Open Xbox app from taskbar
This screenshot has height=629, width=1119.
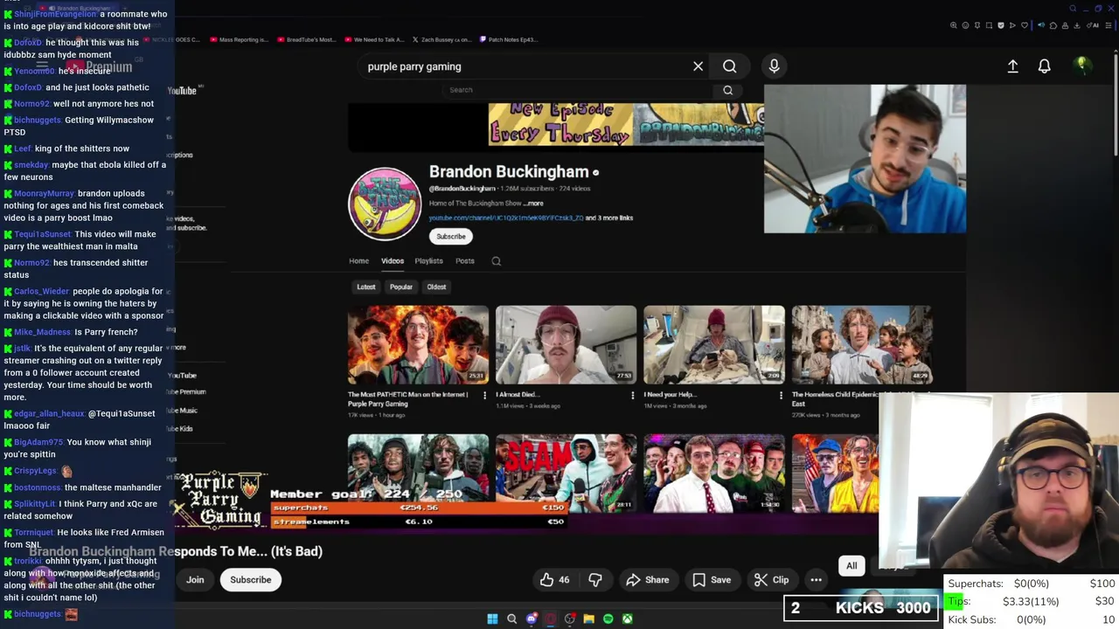(627, 619)
